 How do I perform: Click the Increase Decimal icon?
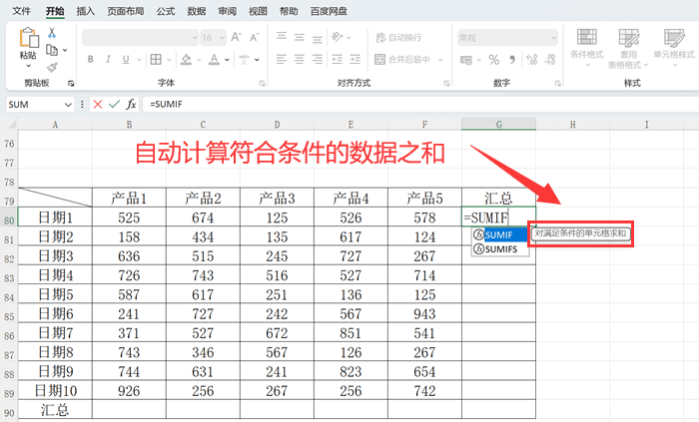pos(532,60)
